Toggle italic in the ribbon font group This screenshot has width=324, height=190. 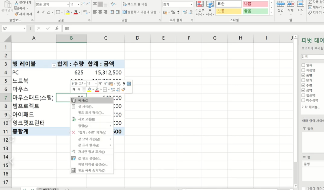(43, 12)
